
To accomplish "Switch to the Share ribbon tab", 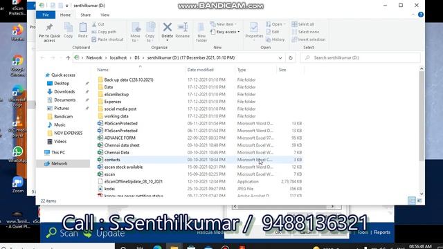I will click(x=86, y=15).
